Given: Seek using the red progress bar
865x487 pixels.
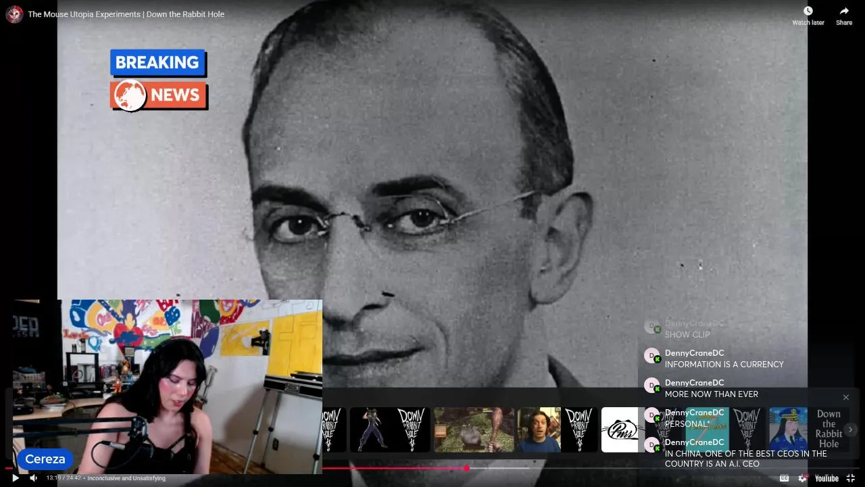Looking at the screenshot, I should [432, 468].
